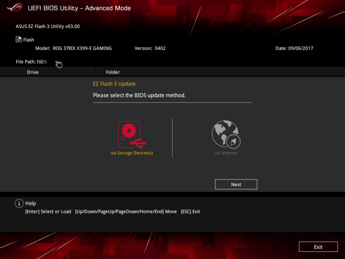Screen dimensions: 345x259
Task: Click the model name ROG STRIX X399-E GAMING
Action: [x=82, y=48]
